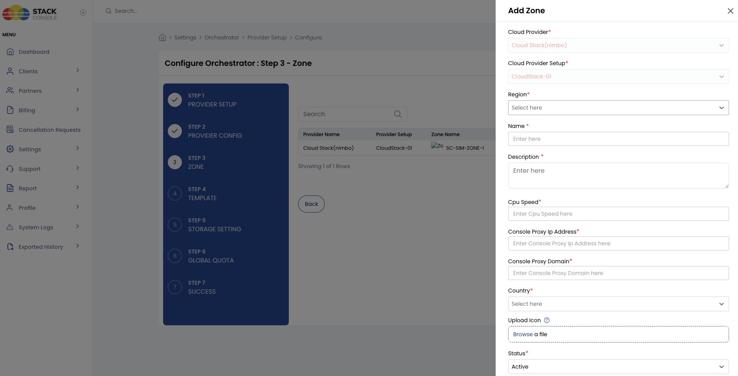Image resolution: width=738 pixels, height=376 pixels.
Task: Focus the Cpu Speed input field
Action: (x=618, y=214)
